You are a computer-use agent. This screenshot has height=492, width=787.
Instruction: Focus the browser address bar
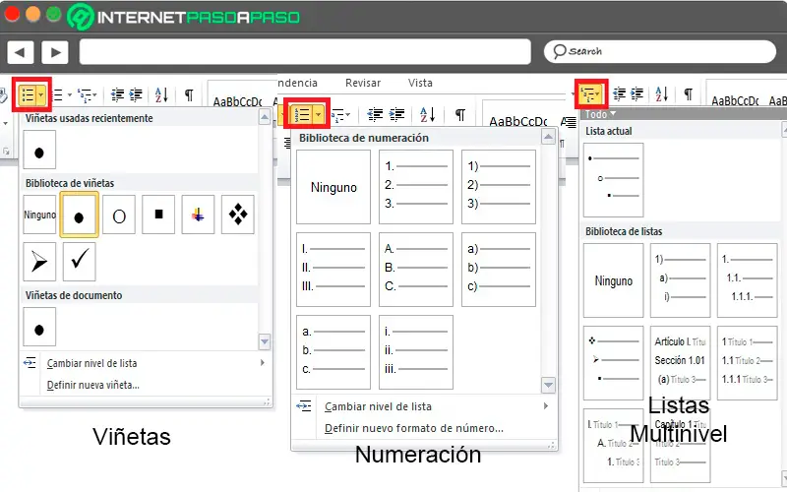point(305,52)
